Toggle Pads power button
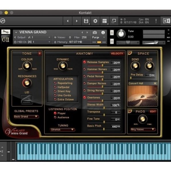Viewport: 171px width, 171px height. pos(130,111)
